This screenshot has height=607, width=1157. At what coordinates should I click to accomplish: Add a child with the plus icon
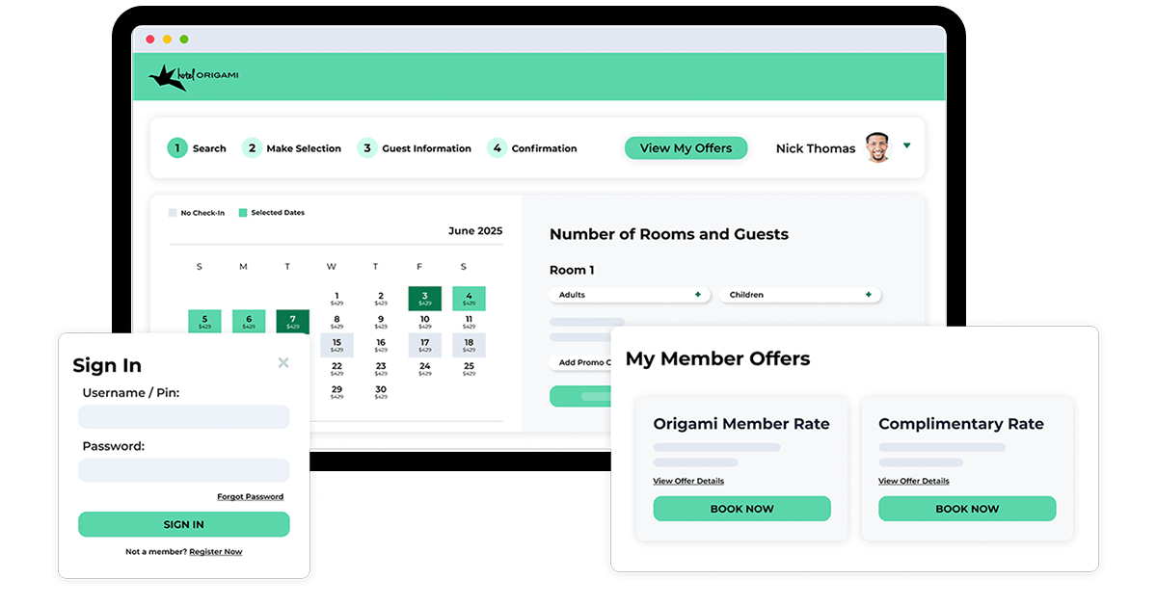[868, 295]
